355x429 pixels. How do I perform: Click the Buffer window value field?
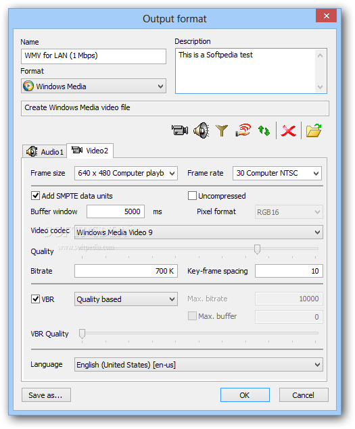coord(116,211)
